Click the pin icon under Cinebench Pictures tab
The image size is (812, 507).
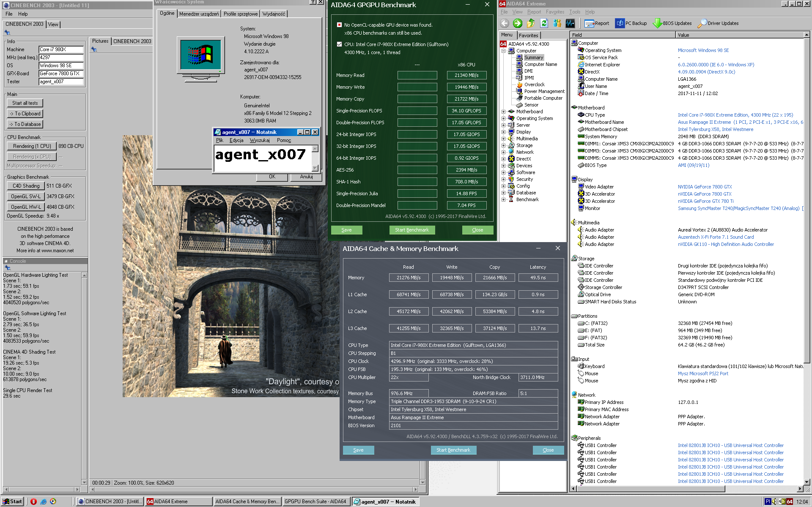(94, 49)
